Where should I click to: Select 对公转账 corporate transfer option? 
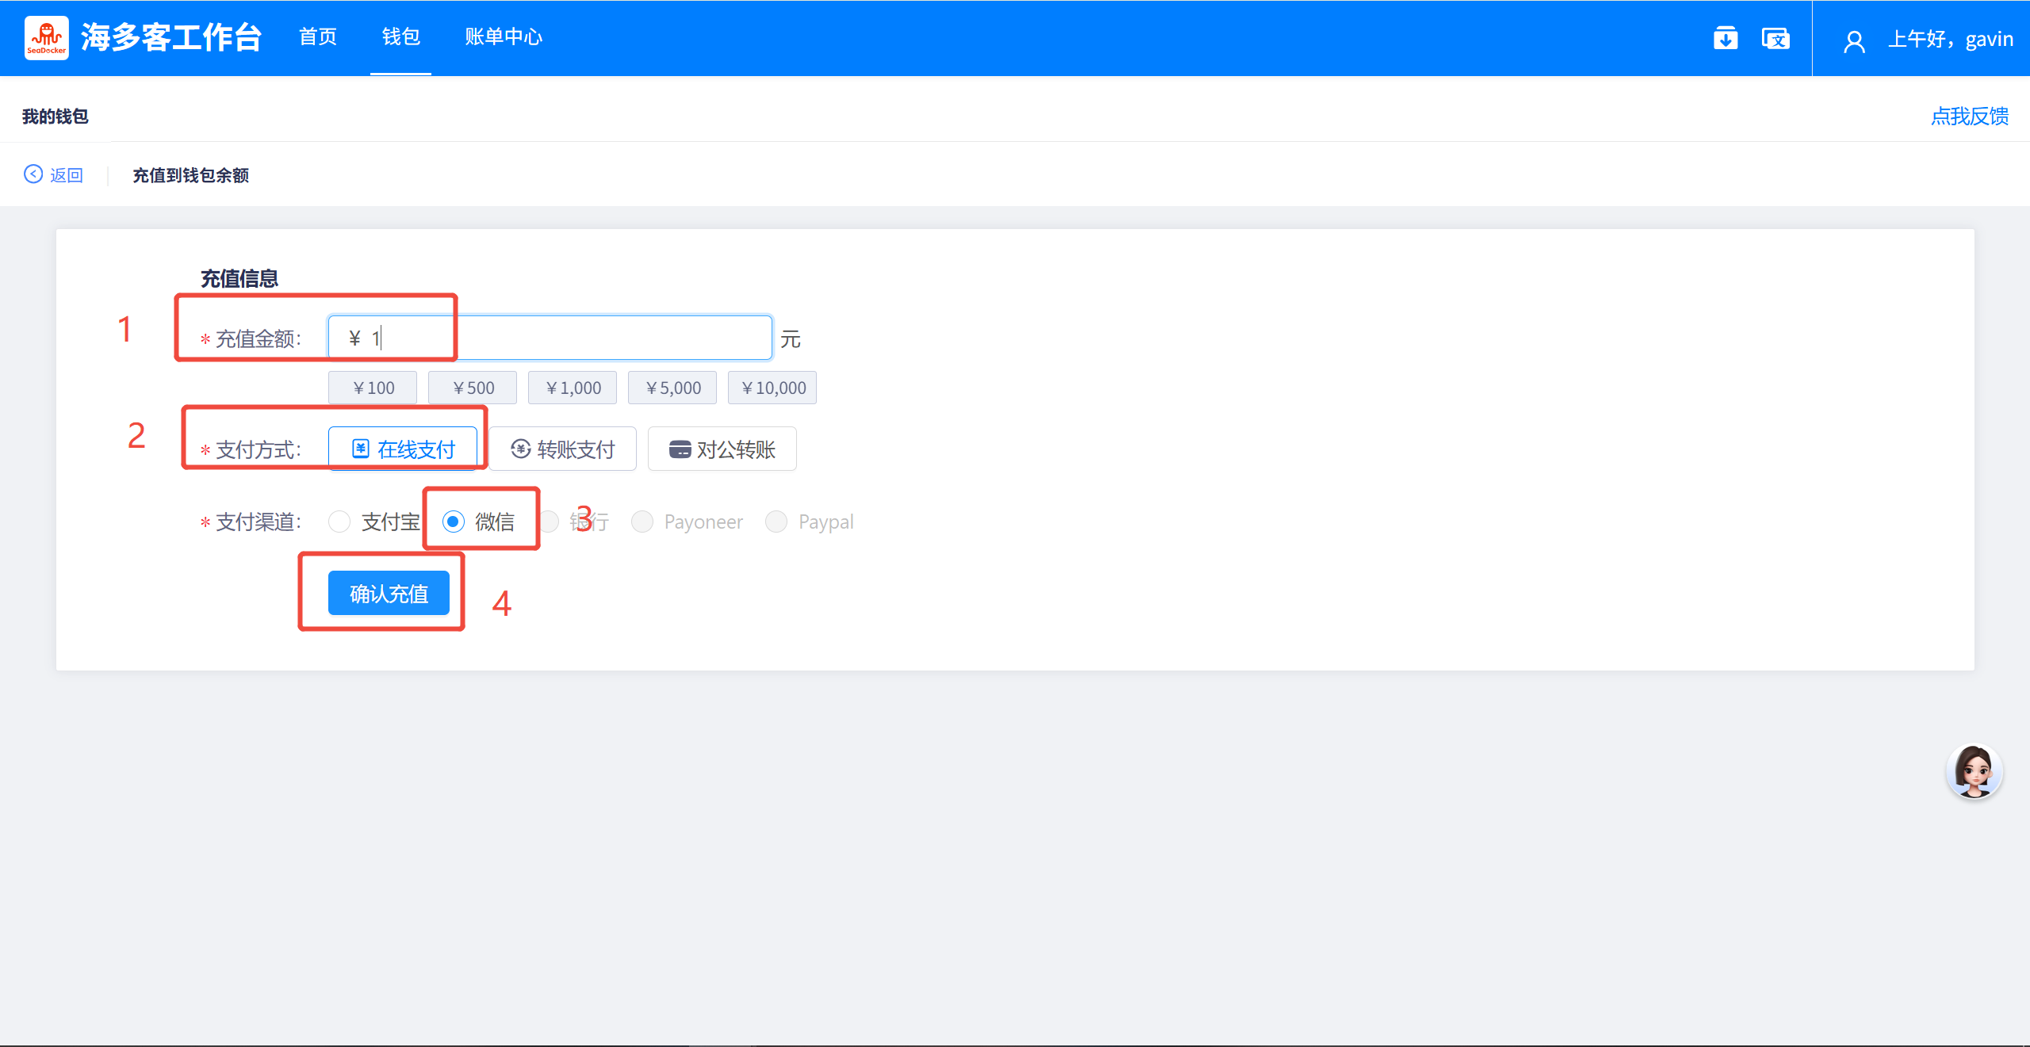[x=722, y=449]
